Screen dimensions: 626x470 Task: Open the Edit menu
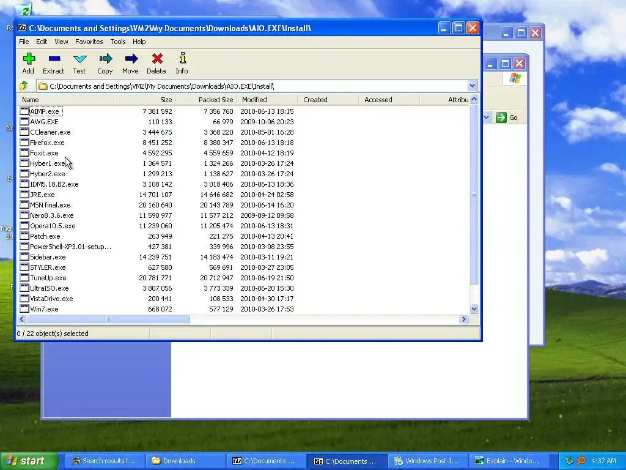pos(42,42)
